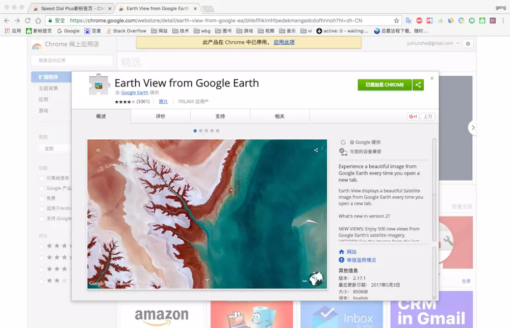Switch to Speed Dial Plus browser tab

click(72, 9)
